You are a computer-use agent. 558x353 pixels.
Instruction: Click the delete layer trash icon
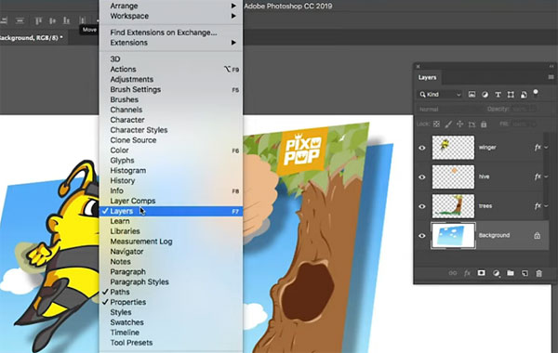click(x=539, y=273)
